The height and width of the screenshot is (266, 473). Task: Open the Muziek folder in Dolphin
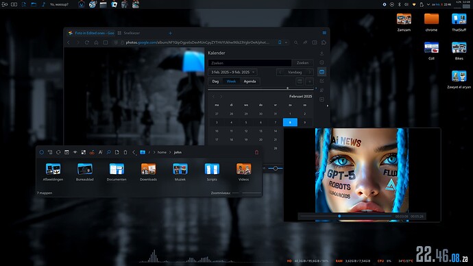click(x=180, y=172)
